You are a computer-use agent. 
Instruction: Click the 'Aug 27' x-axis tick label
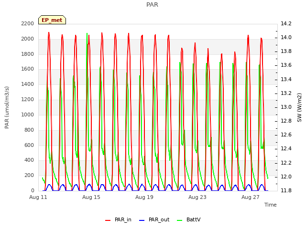(x=251, y=197)
